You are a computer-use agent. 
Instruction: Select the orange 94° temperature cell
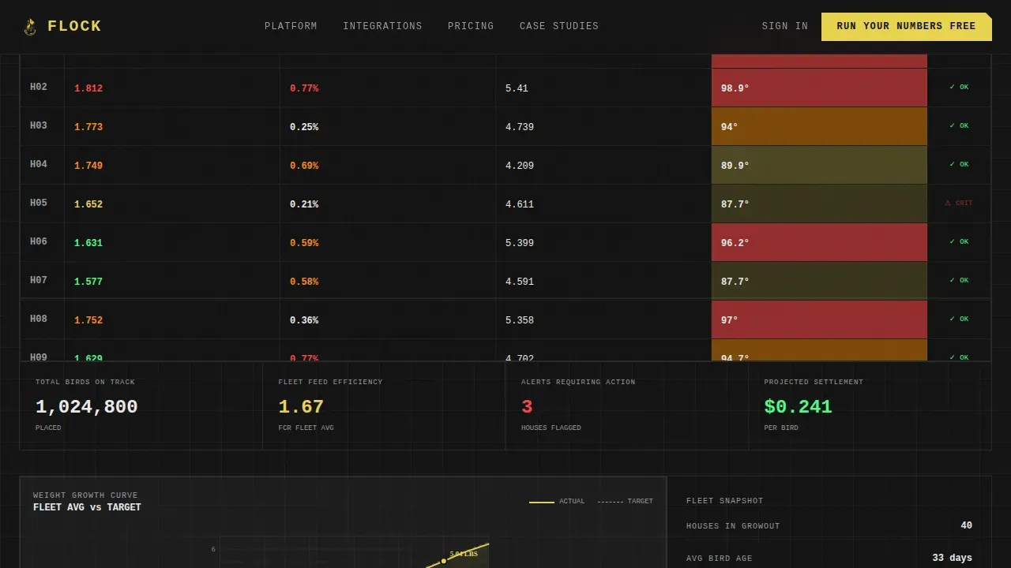pyautogui.click(x=819, y=126)
